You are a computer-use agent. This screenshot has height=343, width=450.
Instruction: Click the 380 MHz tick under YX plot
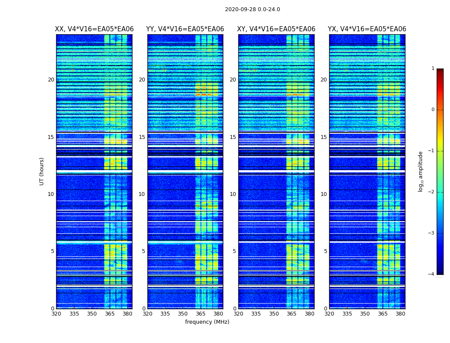click(x=400, y=314)
